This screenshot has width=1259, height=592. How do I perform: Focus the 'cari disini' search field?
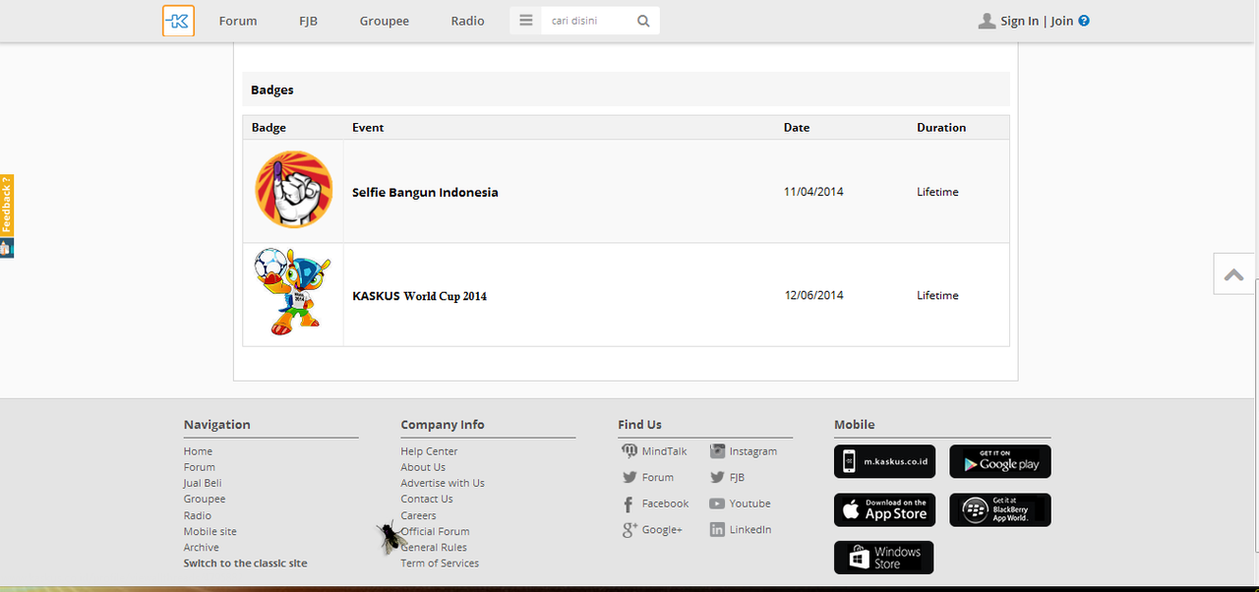pos(588,21)
